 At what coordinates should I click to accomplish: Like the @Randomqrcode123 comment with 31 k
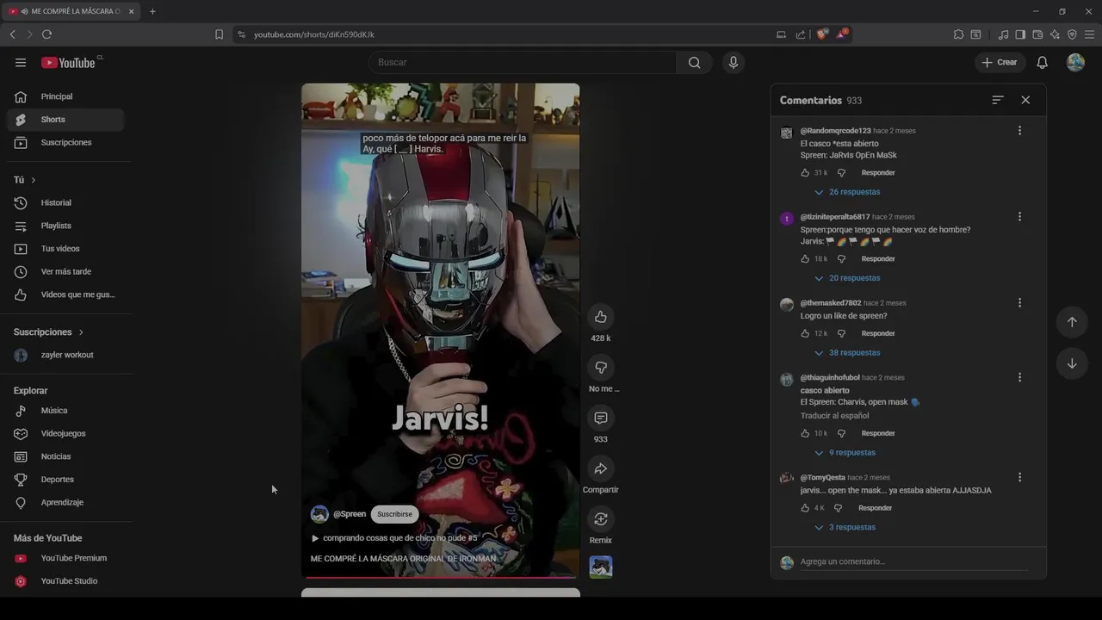point(805,173)
